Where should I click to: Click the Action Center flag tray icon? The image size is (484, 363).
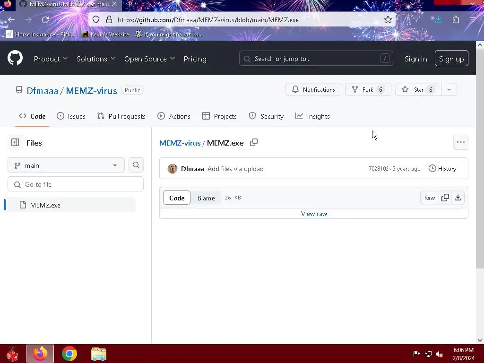416,354
